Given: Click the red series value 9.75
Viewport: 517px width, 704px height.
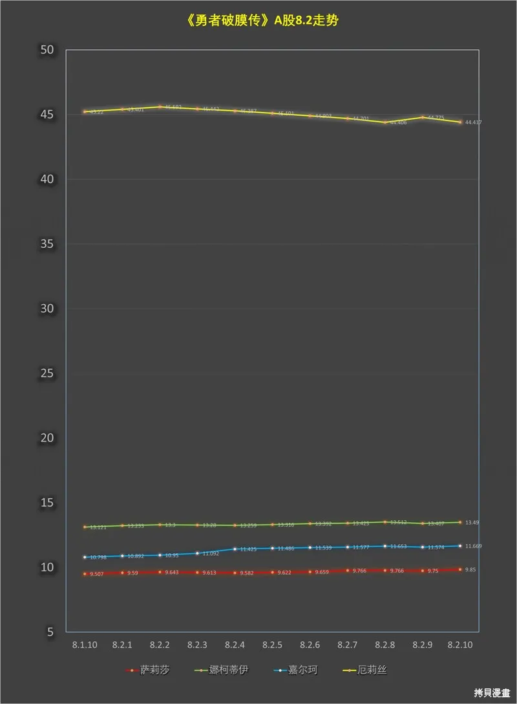Looking at the screenshot, I should 433,571.
